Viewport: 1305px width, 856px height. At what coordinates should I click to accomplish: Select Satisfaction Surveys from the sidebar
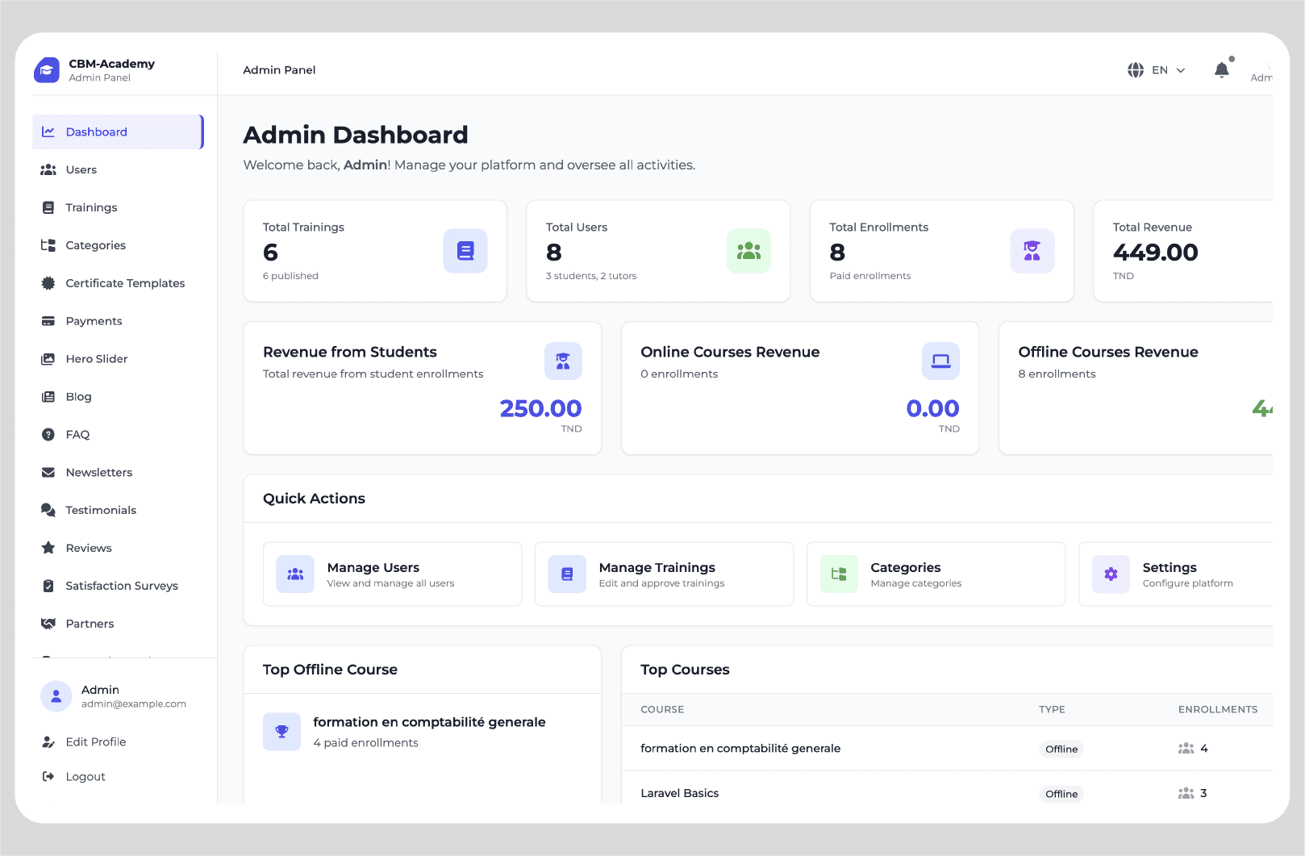click(121, 586)
